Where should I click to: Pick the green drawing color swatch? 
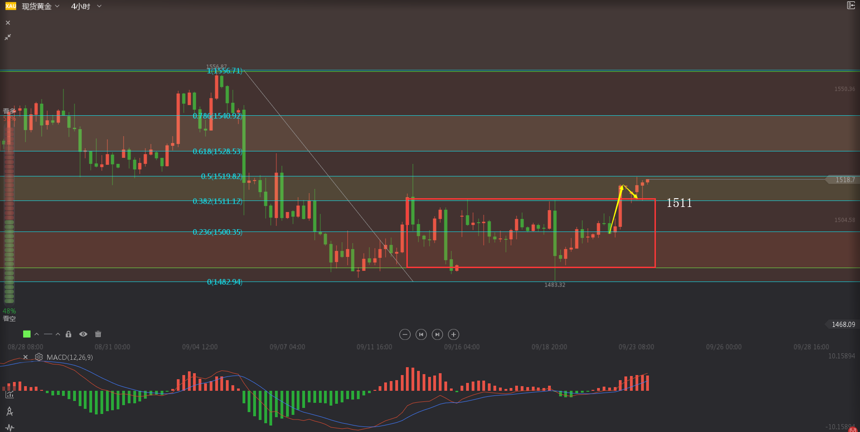click(27, 334)
